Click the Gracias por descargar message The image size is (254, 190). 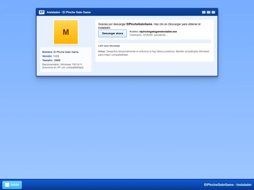pyautogui.click(x=149, y=26)
